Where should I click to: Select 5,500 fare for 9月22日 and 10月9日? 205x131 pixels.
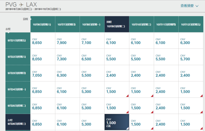pyautogui.click(x=117, y=57)
